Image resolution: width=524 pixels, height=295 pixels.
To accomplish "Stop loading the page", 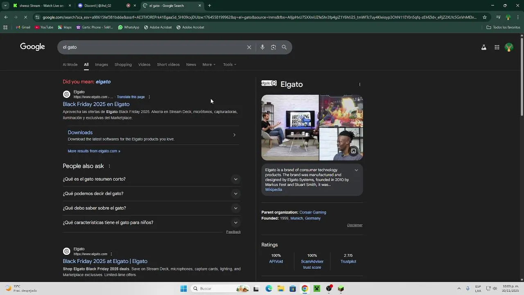I will [25, 17].
